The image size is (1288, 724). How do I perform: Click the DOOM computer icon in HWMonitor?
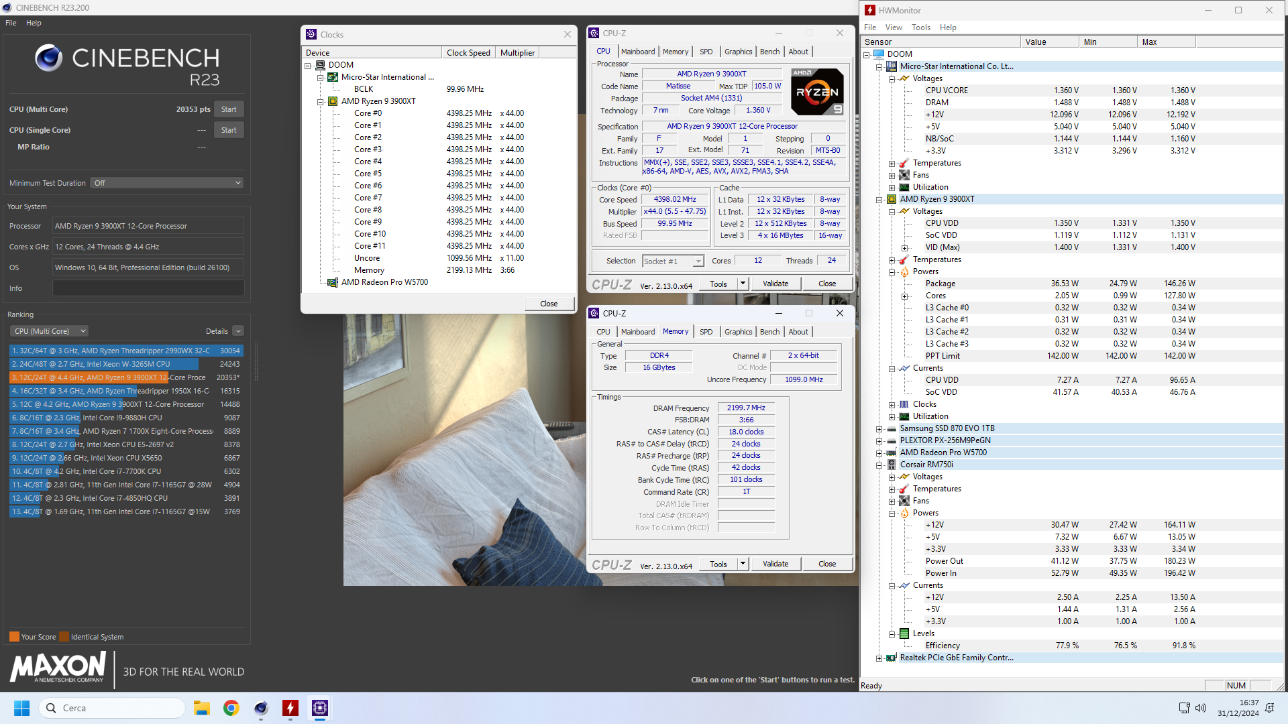tap(879, 54)
